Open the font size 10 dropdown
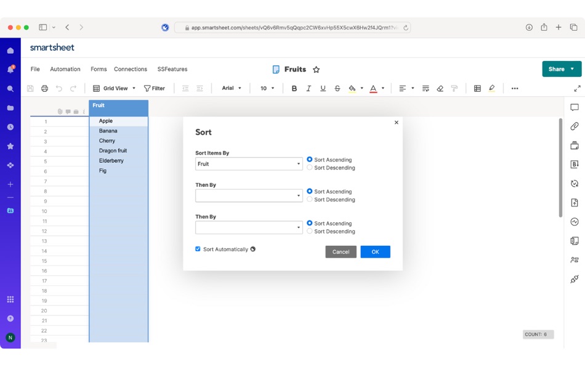This screenshot has width=585, height=366. (x=267, y=89)
